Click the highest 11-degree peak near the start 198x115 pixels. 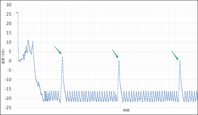[x=28, y=40]
